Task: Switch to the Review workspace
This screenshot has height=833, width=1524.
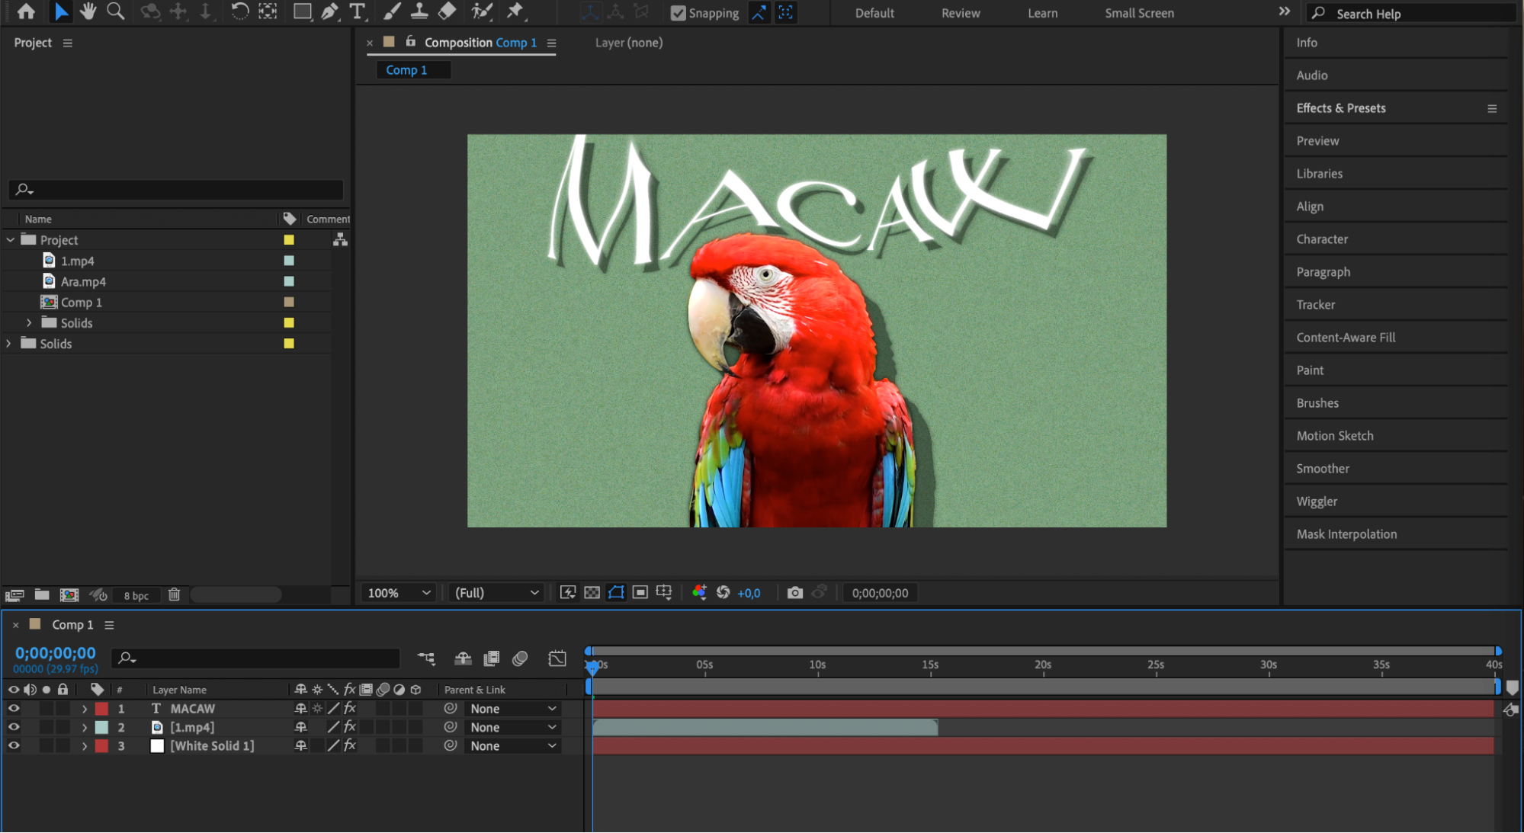Action: point(961,13)
